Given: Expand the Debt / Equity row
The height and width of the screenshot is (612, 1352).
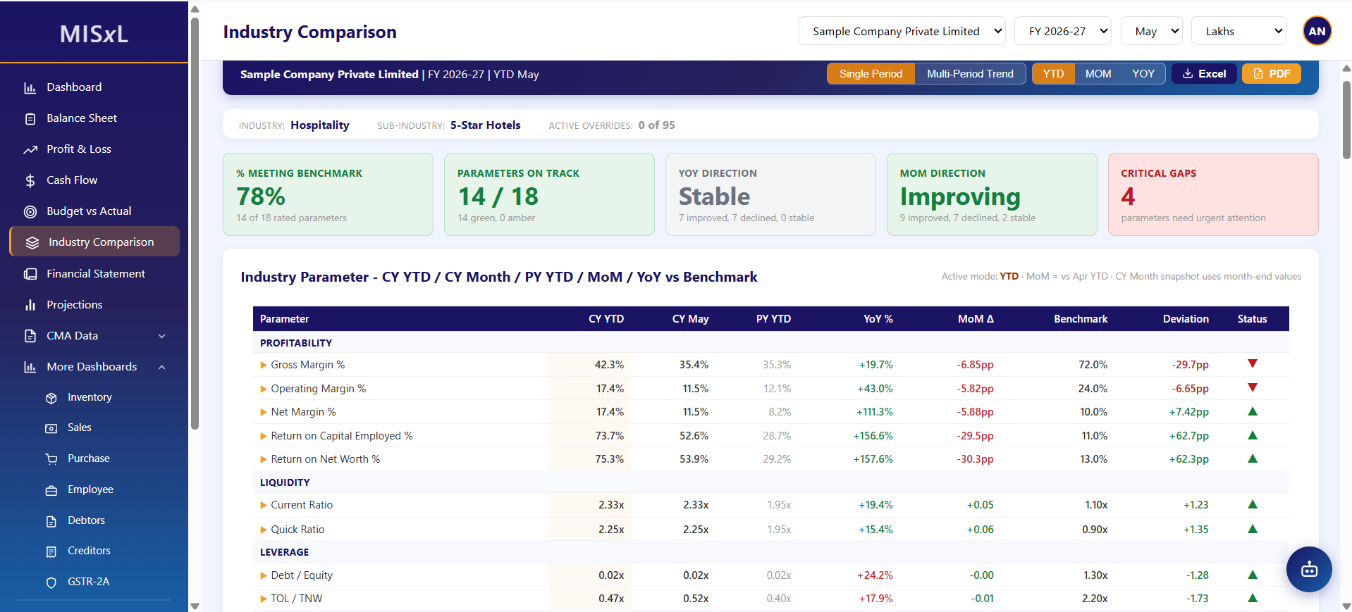Looking at the screenshot, I should point(264,575).
